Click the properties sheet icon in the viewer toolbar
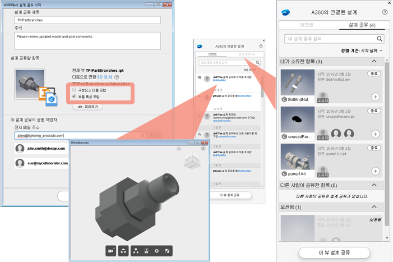The width and height of the screenshot is (393, 262). point(146,251)
